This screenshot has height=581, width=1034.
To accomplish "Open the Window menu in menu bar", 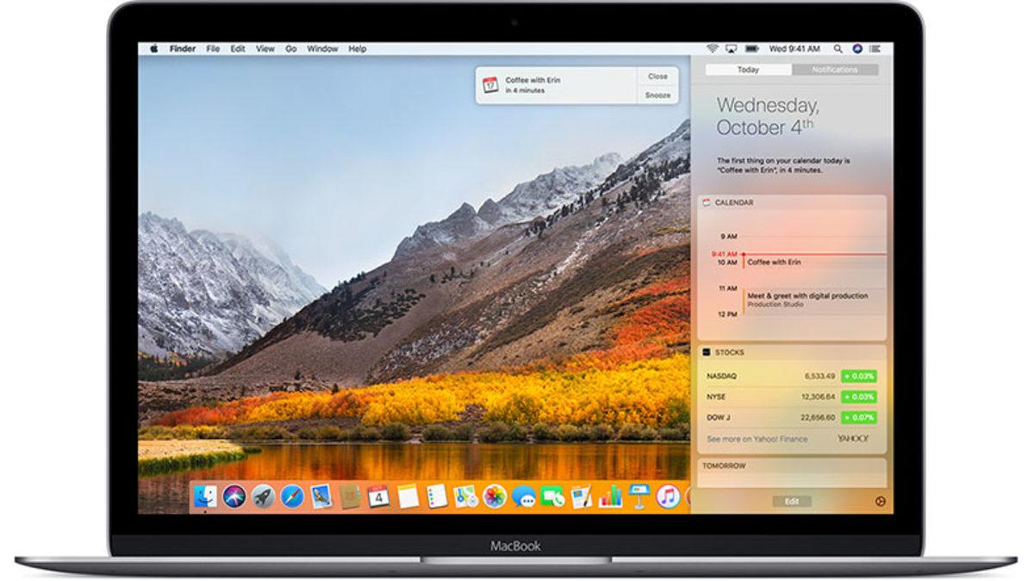I will [322, 49].
